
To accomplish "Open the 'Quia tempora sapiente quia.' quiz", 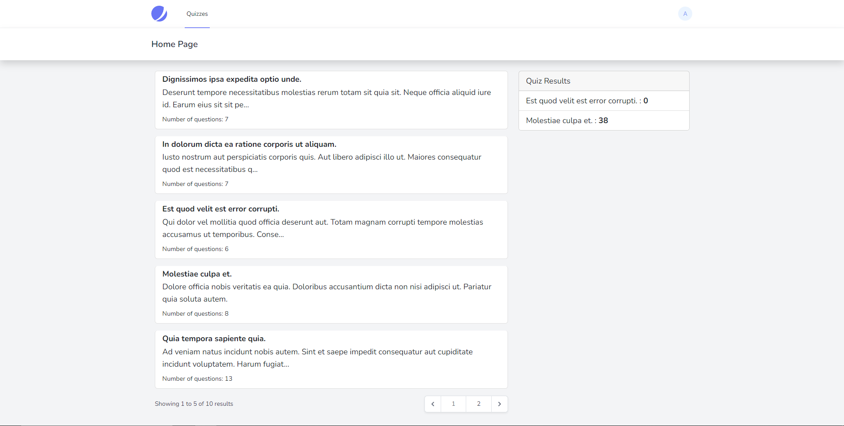I will [331, 359].
